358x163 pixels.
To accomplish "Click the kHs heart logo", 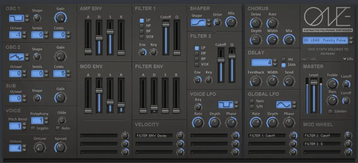I will point(348,59).
